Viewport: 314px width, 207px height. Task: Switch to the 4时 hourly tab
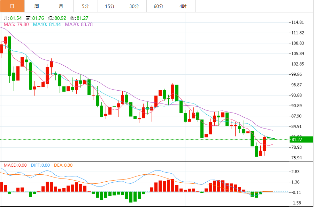[x=183, y=6]
